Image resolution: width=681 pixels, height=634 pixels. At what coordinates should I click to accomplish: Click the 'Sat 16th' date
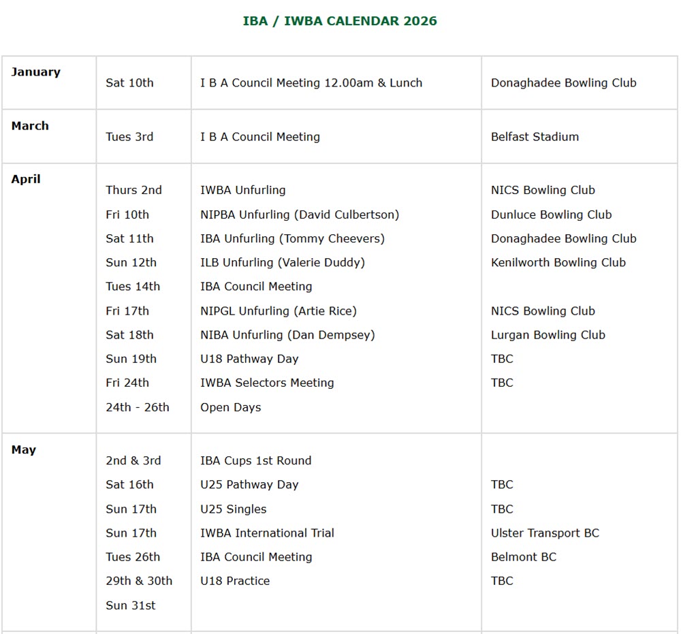tap(129, 485)
